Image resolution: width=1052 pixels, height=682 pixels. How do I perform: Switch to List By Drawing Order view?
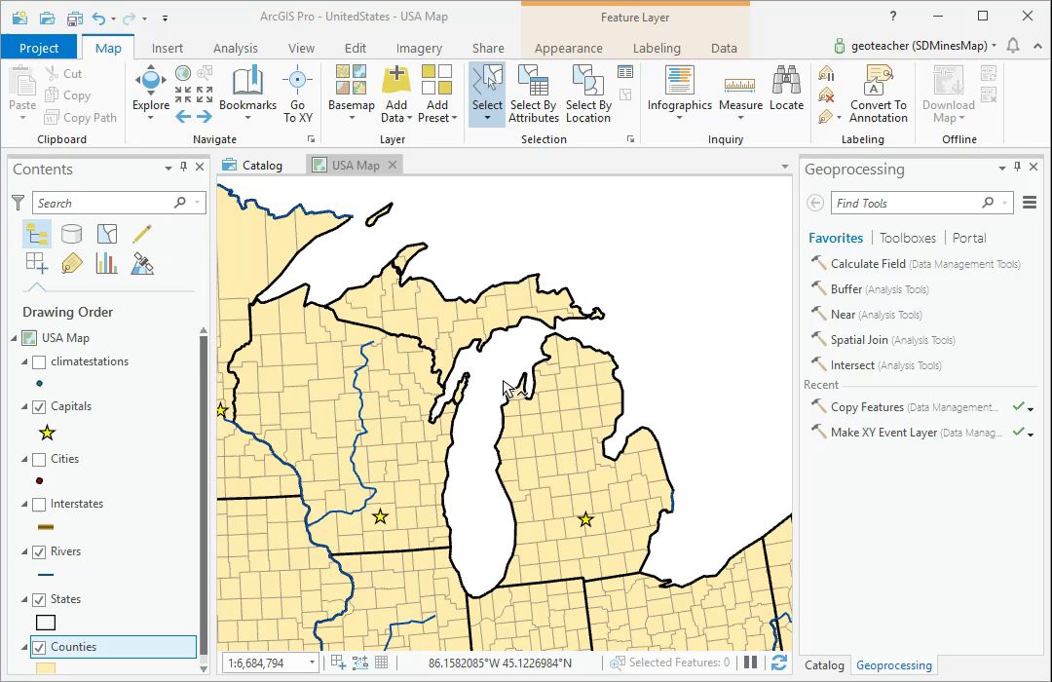[x=36, y=234]
